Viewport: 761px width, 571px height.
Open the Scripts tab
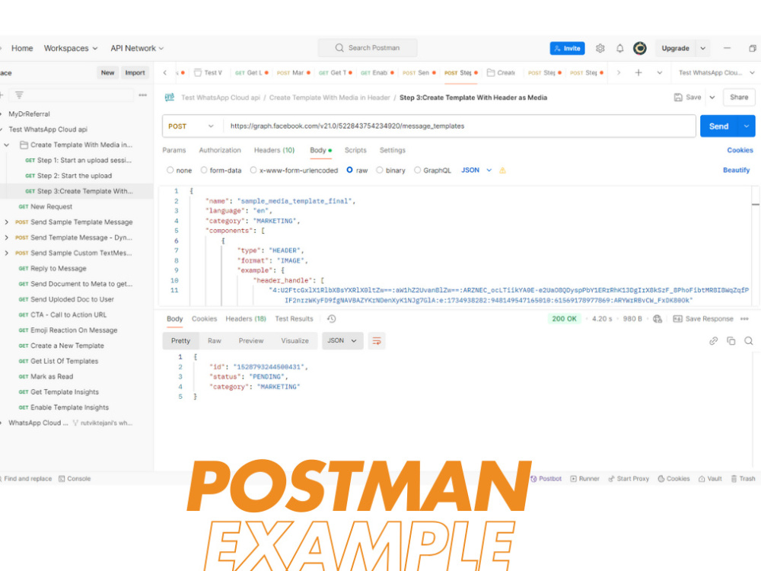[355, 151]
